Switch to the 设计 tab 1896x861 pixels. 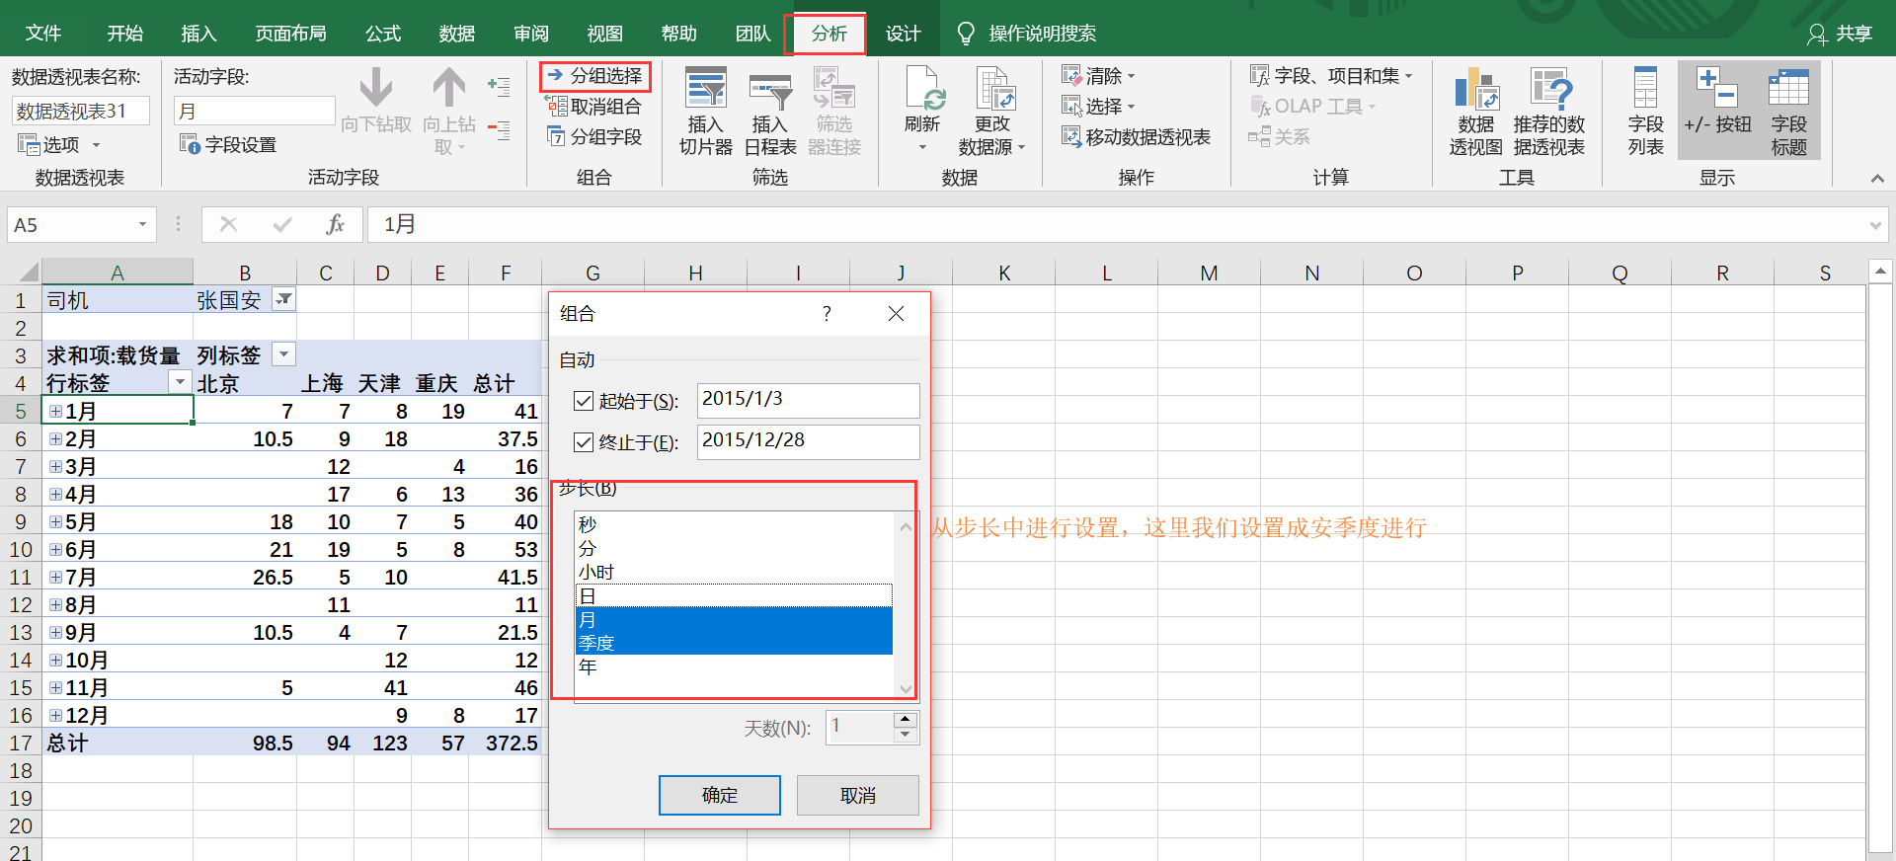point(904,34)
